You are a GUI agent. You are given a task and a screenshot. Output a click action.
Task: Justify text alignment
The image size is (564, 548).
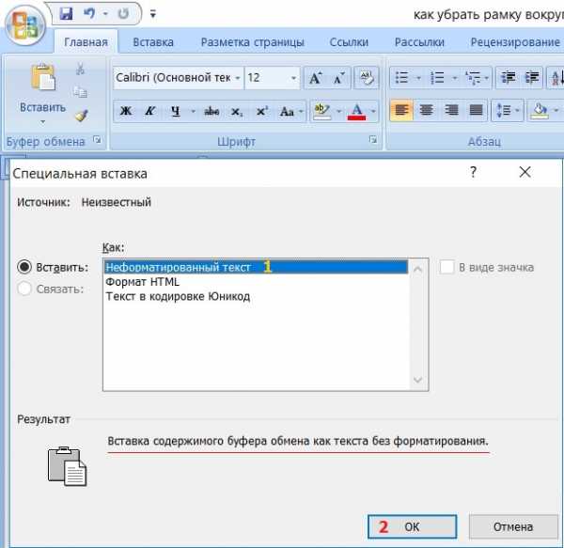click(x=476, y=110)
